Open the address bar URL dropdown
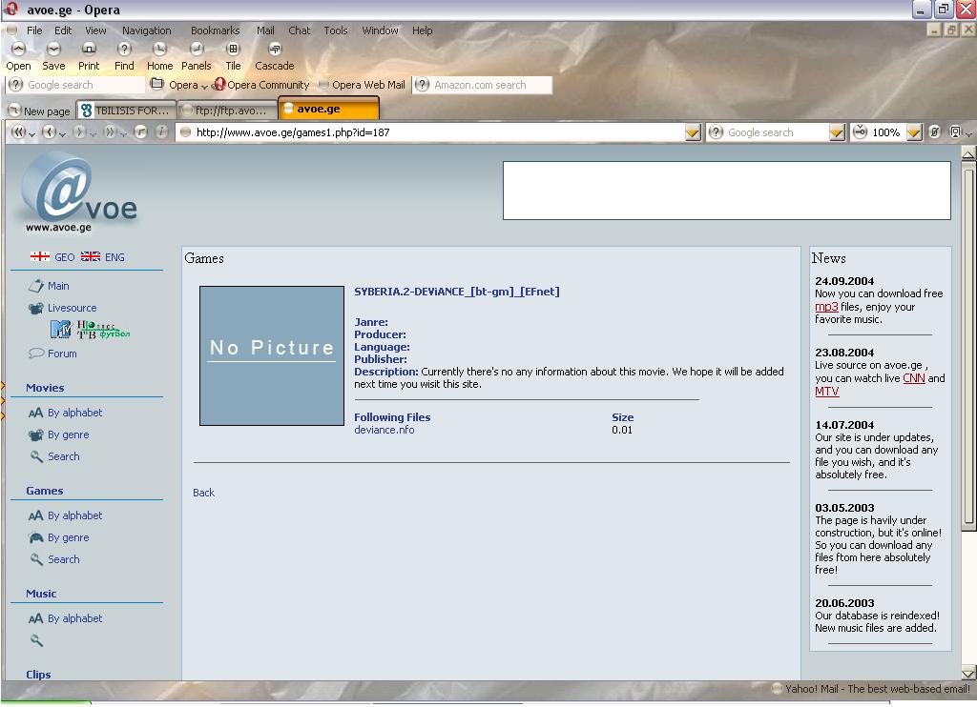977x707 pixels. pyautogui.click(x=693, y=132)
